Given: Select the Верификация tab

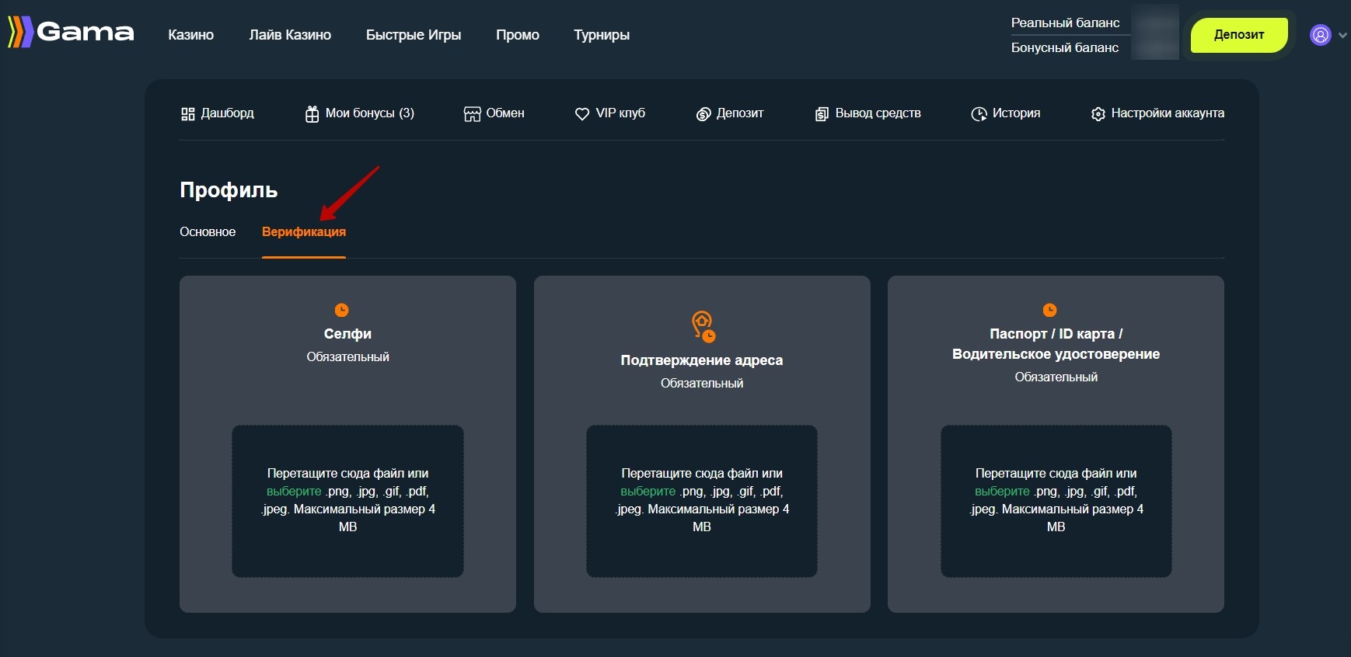Looking at the screenshot, I should pos(304,232).
